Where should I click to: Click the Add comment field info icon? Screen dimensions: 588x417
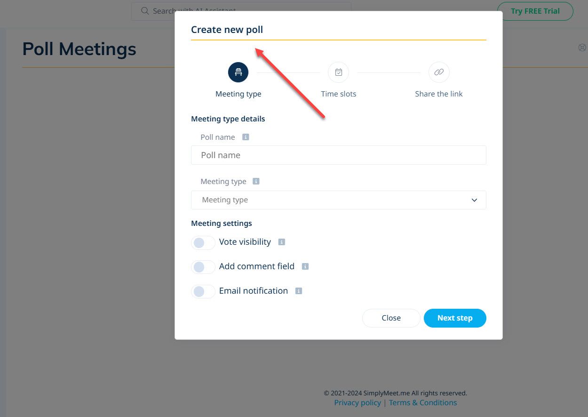[305, 266]
